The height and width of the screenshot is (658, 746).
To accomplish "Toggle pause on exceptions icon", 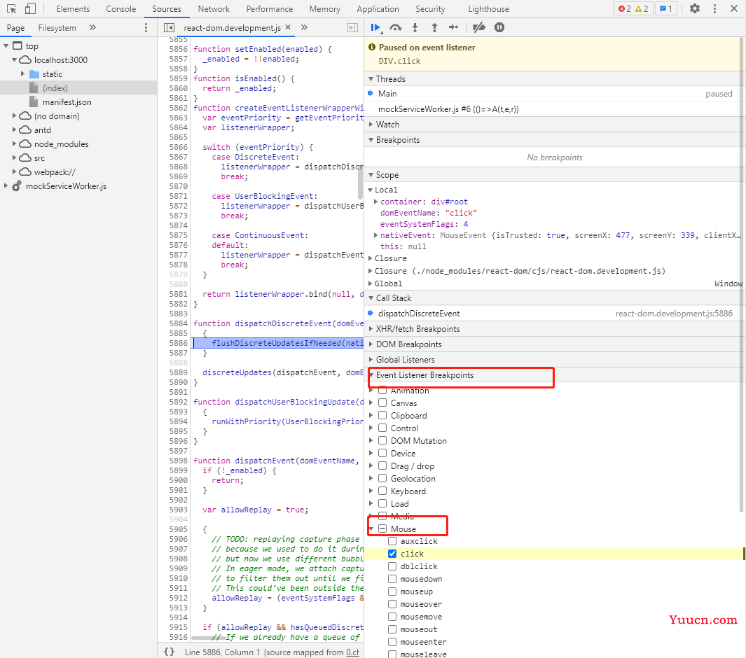I will [x=499, y=27].
